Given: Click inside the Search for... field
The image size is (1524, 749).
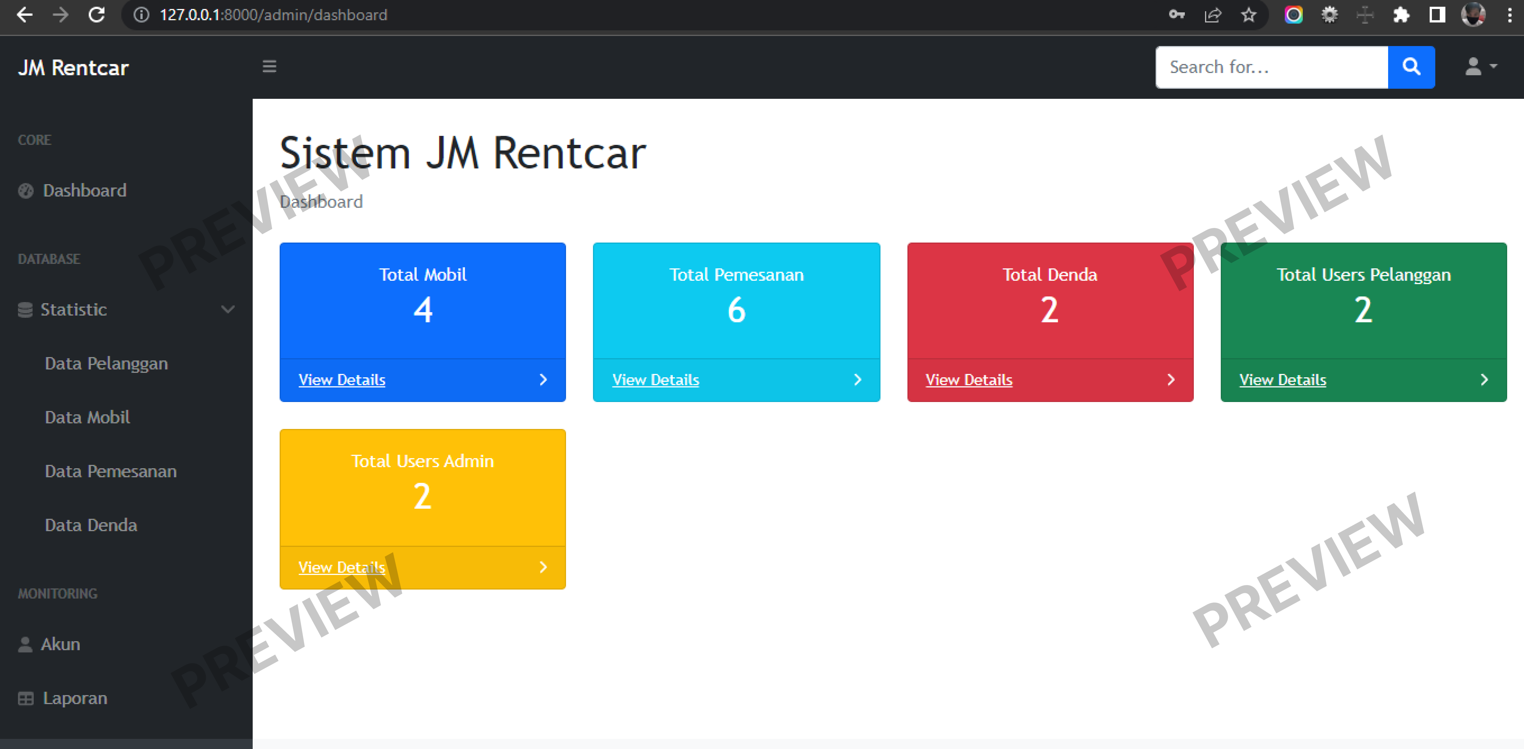Looking at the screenshot, I should tap(1271, 67).
